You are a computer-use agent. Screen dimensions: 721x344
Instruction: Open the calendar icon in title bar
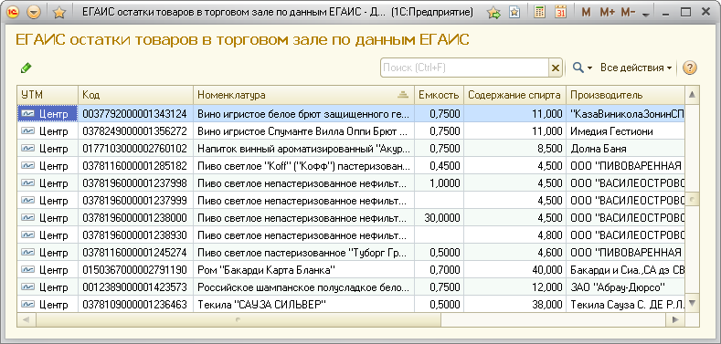560,12
